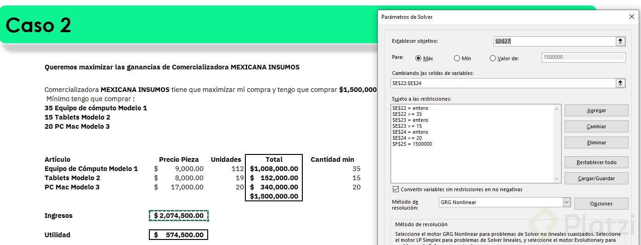Viewport: 641px width, 245px height.
Task: Click the Equipo de Cómputo Modelo 1 table row label
Action: (x=91, y=169)
